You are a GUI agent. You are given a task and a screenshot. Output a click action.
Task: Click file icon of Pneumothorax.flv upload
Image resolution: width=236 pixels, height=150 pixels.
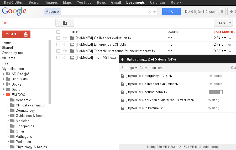122,92
